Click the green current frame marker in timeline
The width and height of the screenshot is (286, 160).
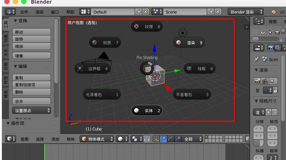click(x=44, y=152)
